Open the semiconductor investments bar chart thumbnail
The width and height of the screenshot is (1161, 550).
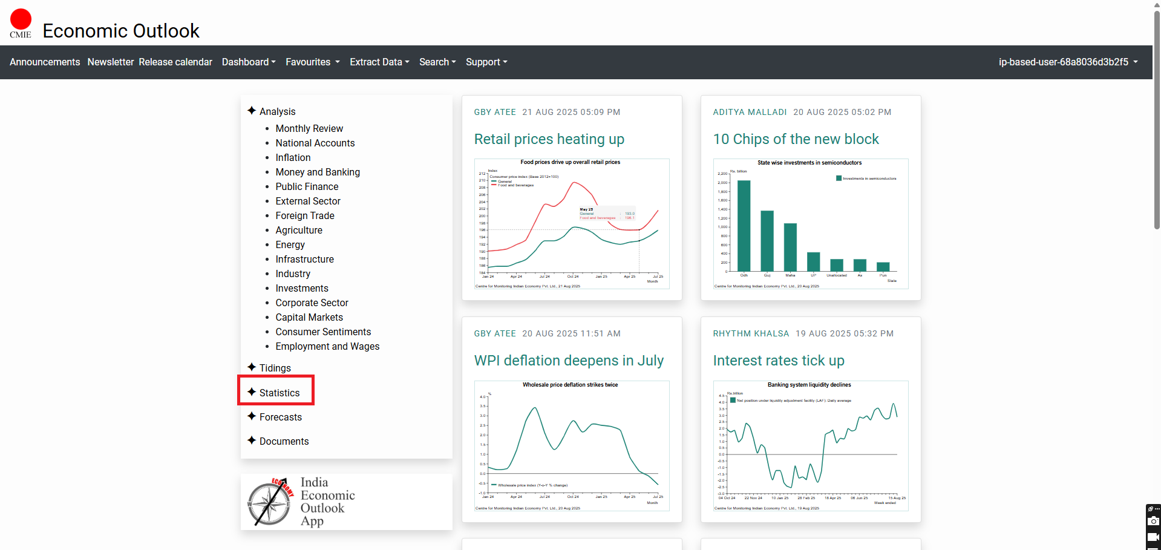click(x=811, y=224)
